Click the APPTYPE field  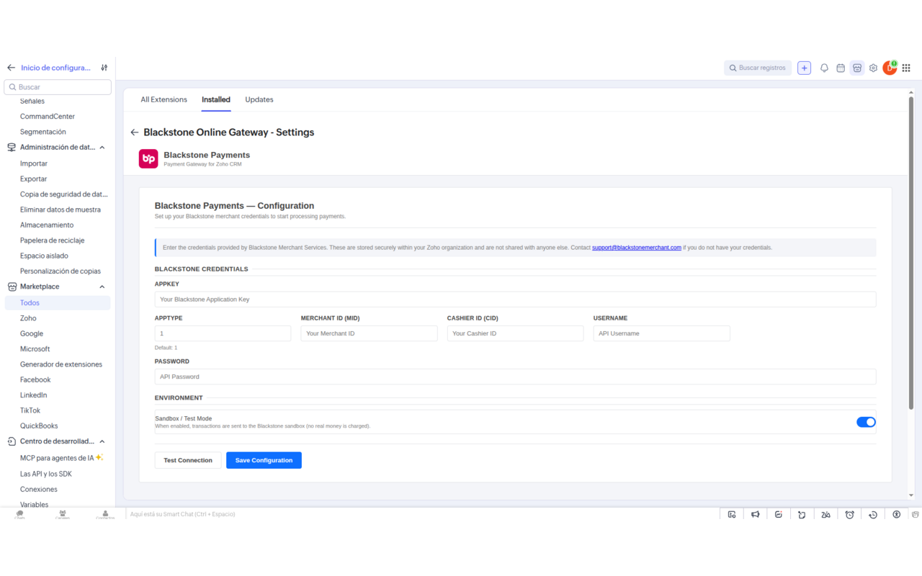tap(223, 333)
